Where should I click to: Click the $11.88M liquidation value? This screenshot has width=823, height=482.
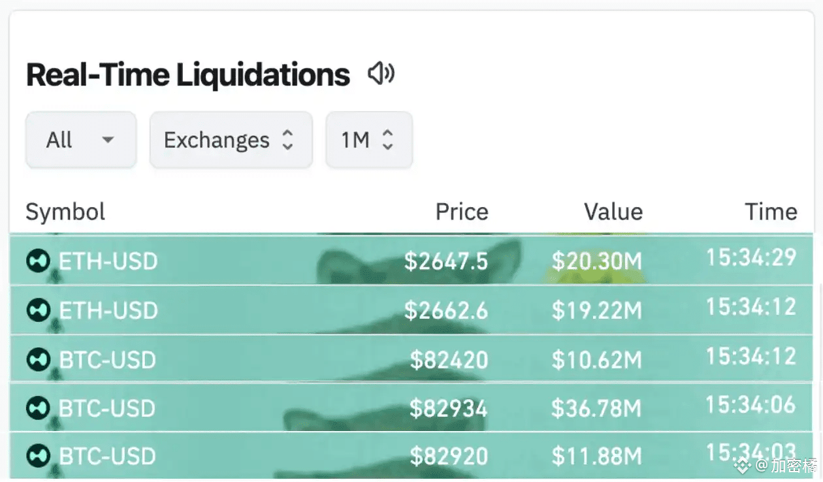(596, 455)
